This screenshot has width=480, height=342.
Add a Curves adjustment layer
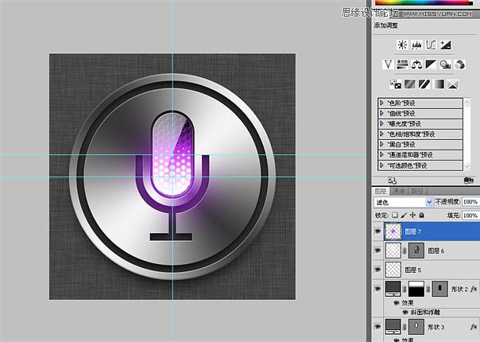pyautogui.click(x=431, y=45)
